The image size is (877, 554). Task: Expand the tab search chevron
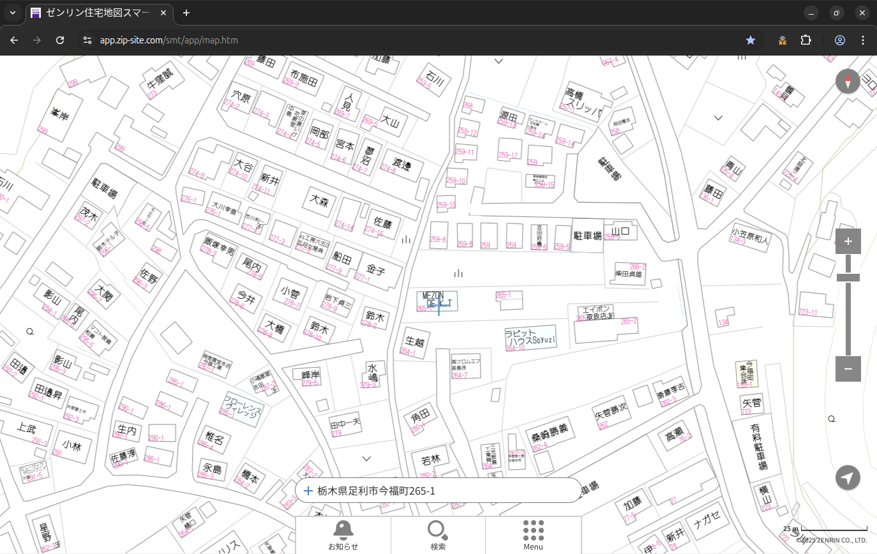point(13,13)
